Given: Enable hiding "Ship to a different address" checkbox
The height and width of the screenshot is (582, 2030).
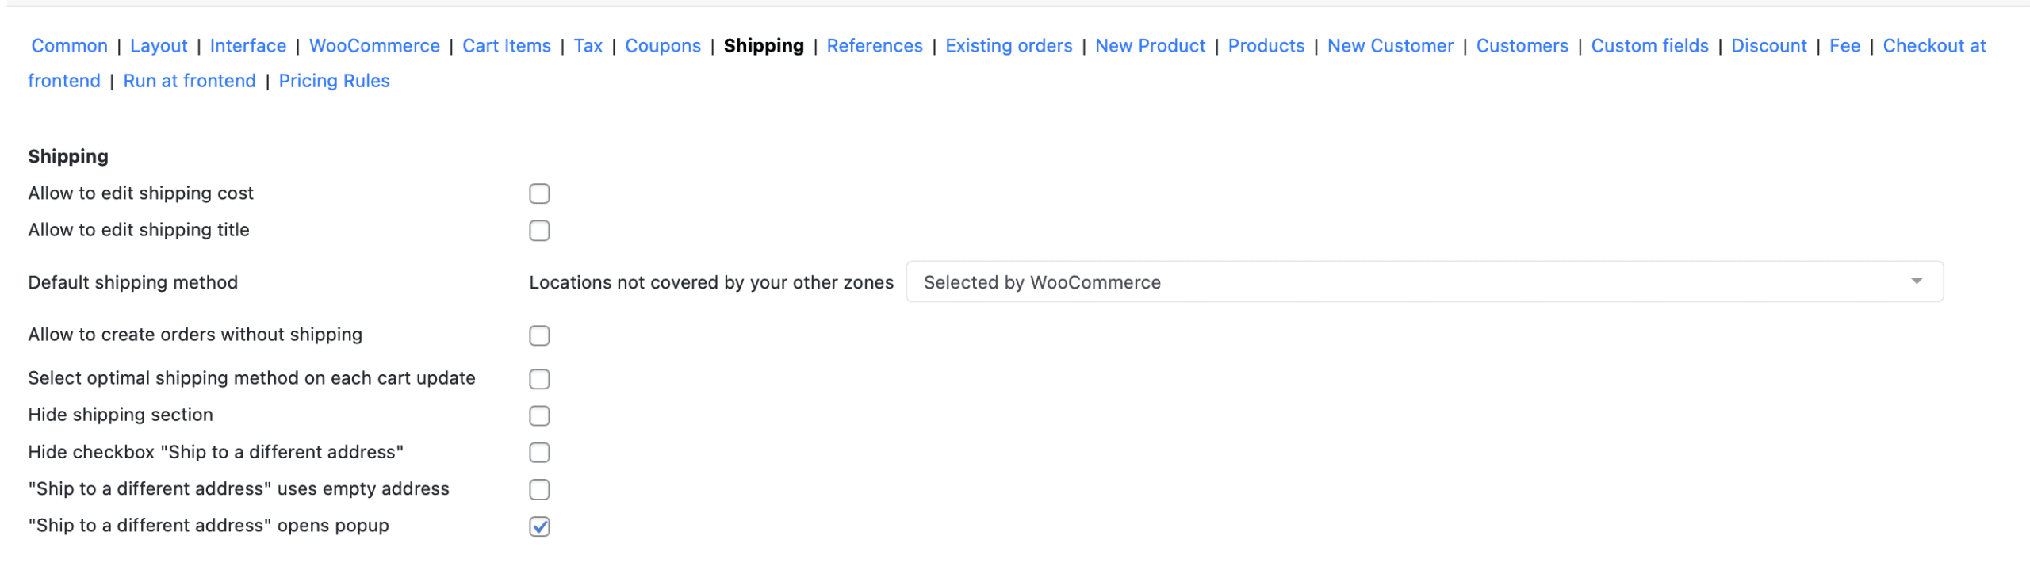Looking at the screenshot, I should [539, 452].
